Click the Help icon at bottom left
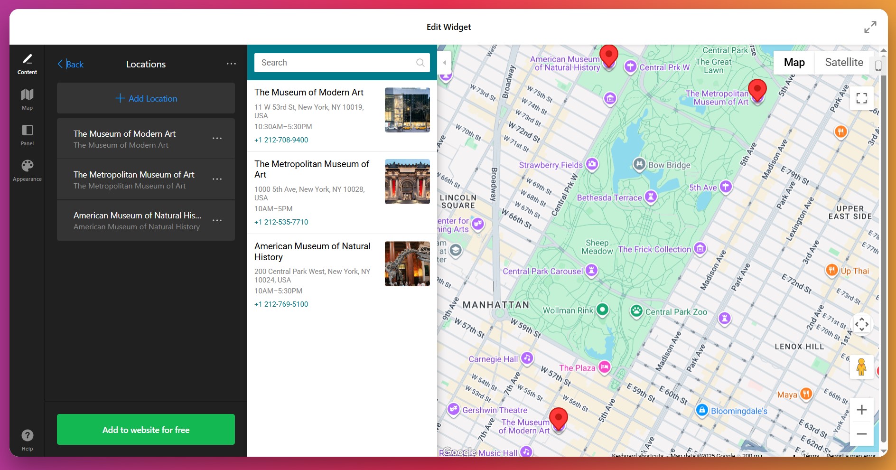The height and width of the screenshot is (470, 896). click(27, 435)
